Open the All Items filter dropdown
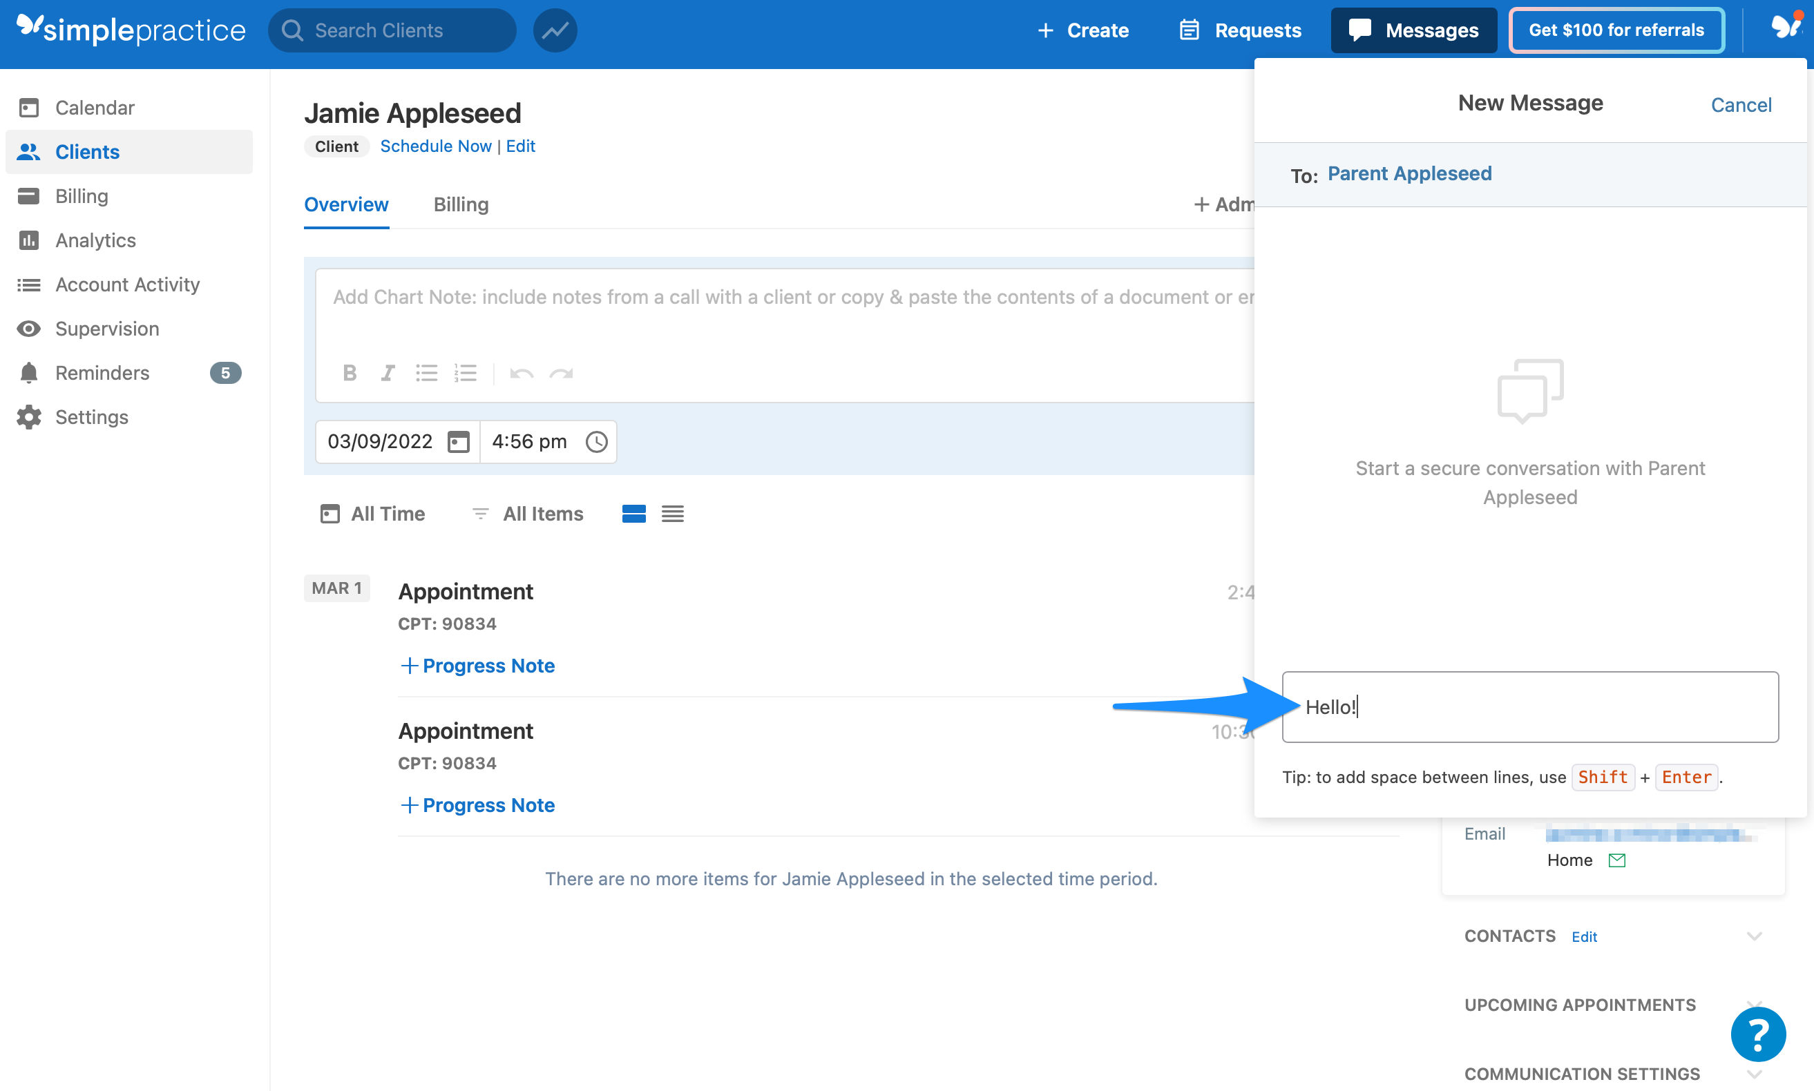The height and width of the screenshot is (1091, 1814). tap(527, 514)
